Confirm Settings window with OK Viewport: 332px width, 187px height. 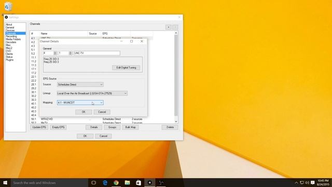pyautogui.click(x=85, y=136)
